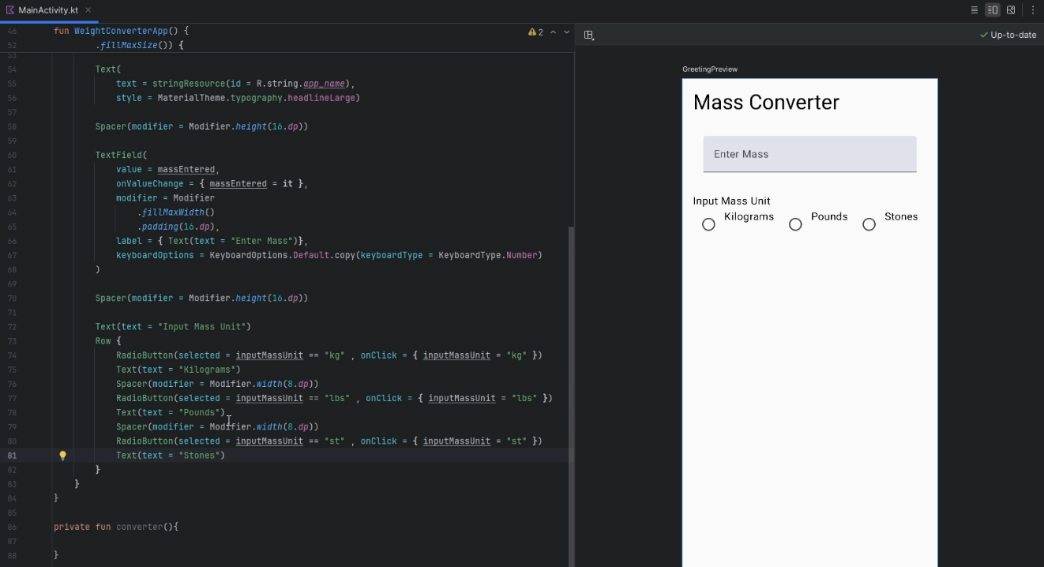Click the Input Mass Unit label in preview

(x=731, y=201)
